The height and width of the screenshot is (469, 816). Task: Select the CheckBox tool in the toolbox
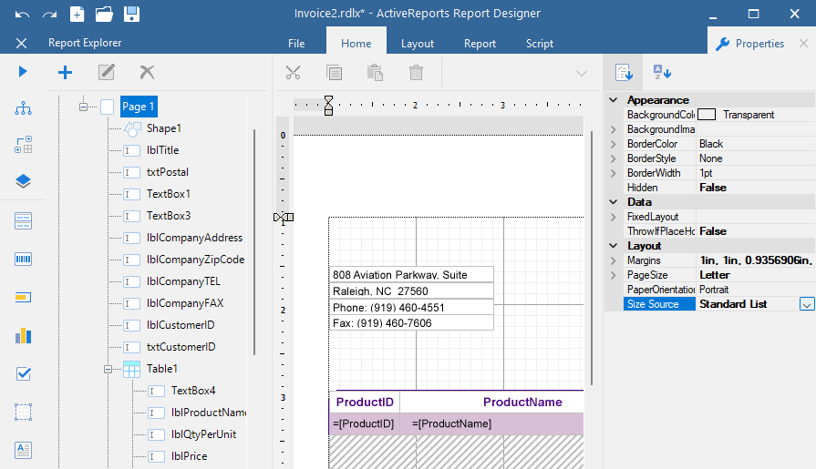23,374
